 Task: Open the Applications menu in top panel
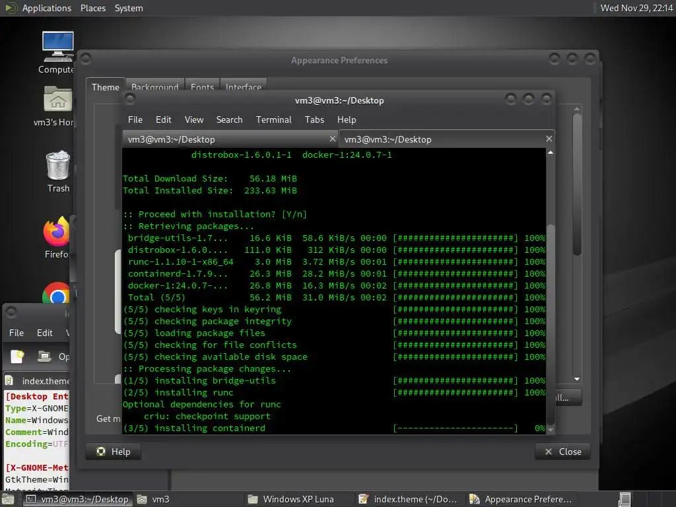[47, 8]
